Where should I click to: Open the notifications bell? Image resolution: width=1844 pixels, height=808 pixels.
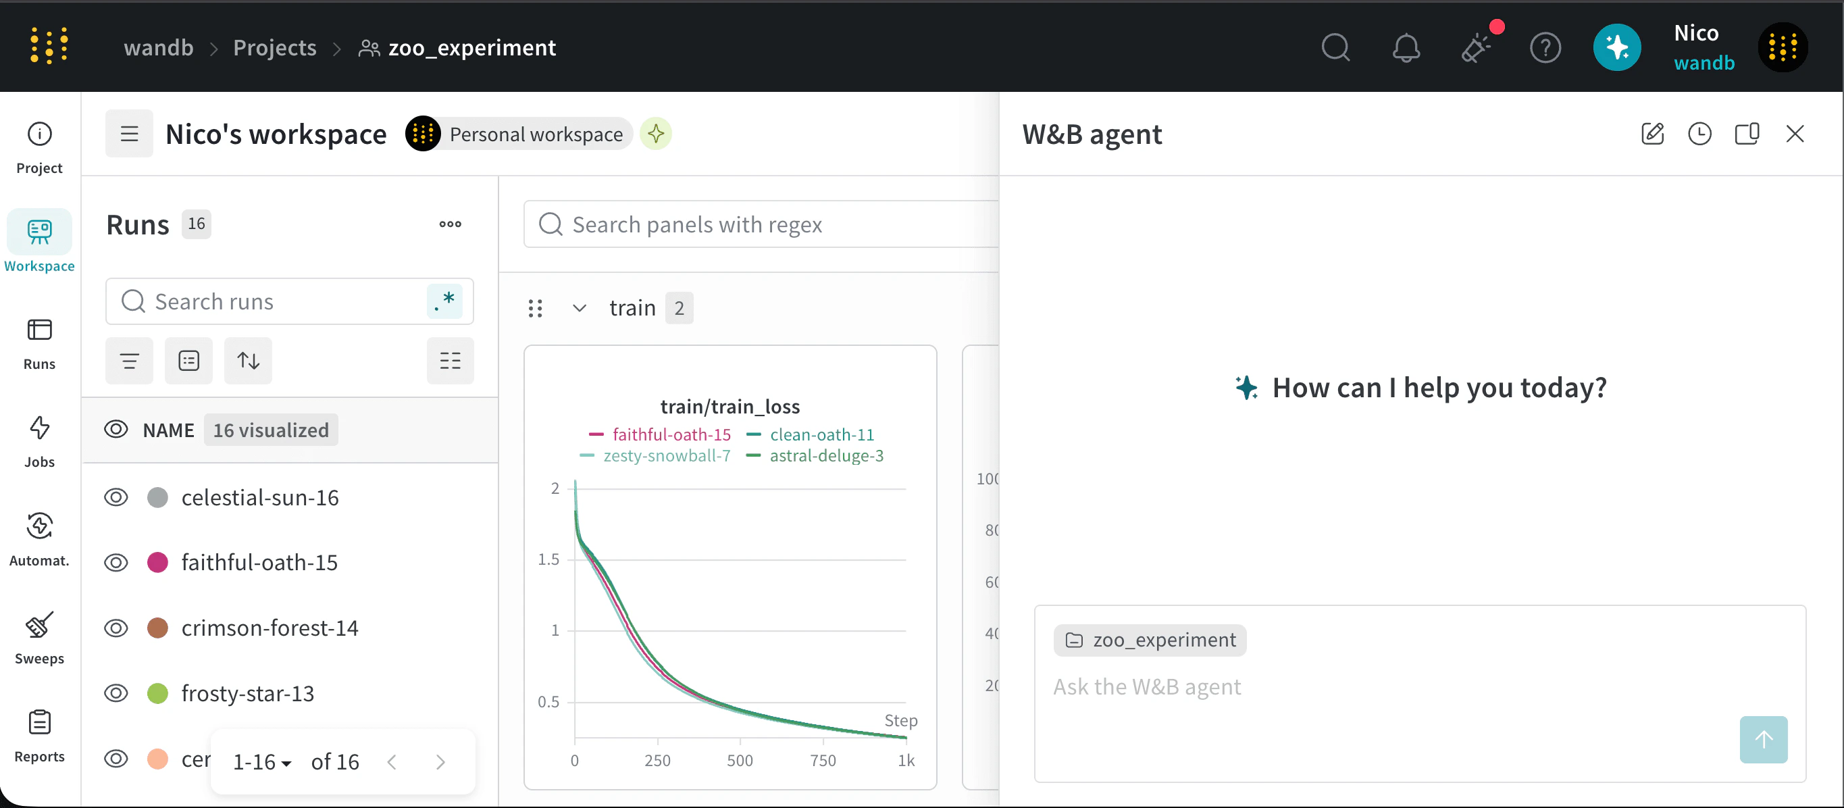pyautogui.click(x=1406, y=47)
